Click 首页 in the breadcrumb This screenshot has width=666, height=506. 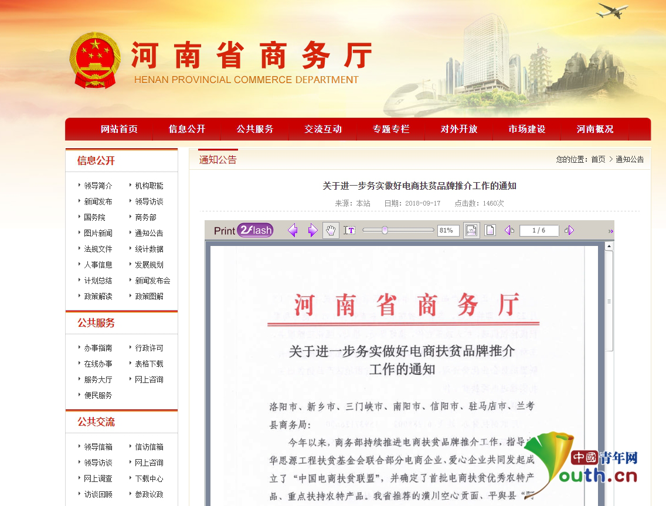[x=598, y=159]
